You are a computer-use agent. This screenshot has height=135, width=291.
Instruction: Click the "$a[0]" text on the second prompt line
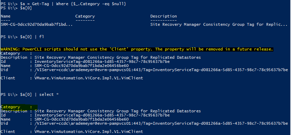tap(26, 8)
